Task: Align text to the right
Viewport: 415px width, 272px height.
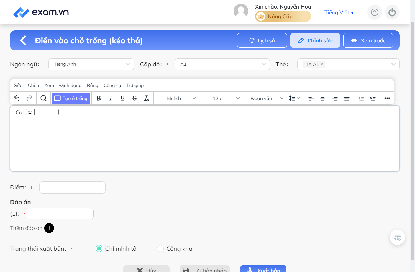Action: (x=335, y=98)
